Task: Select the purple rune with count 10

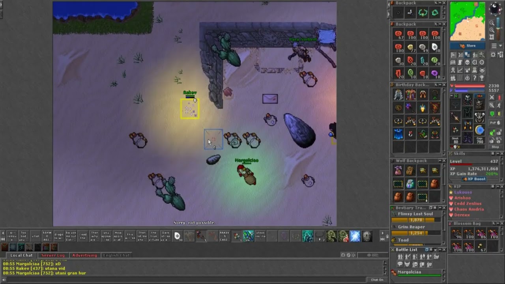Action: coord(435,74)
